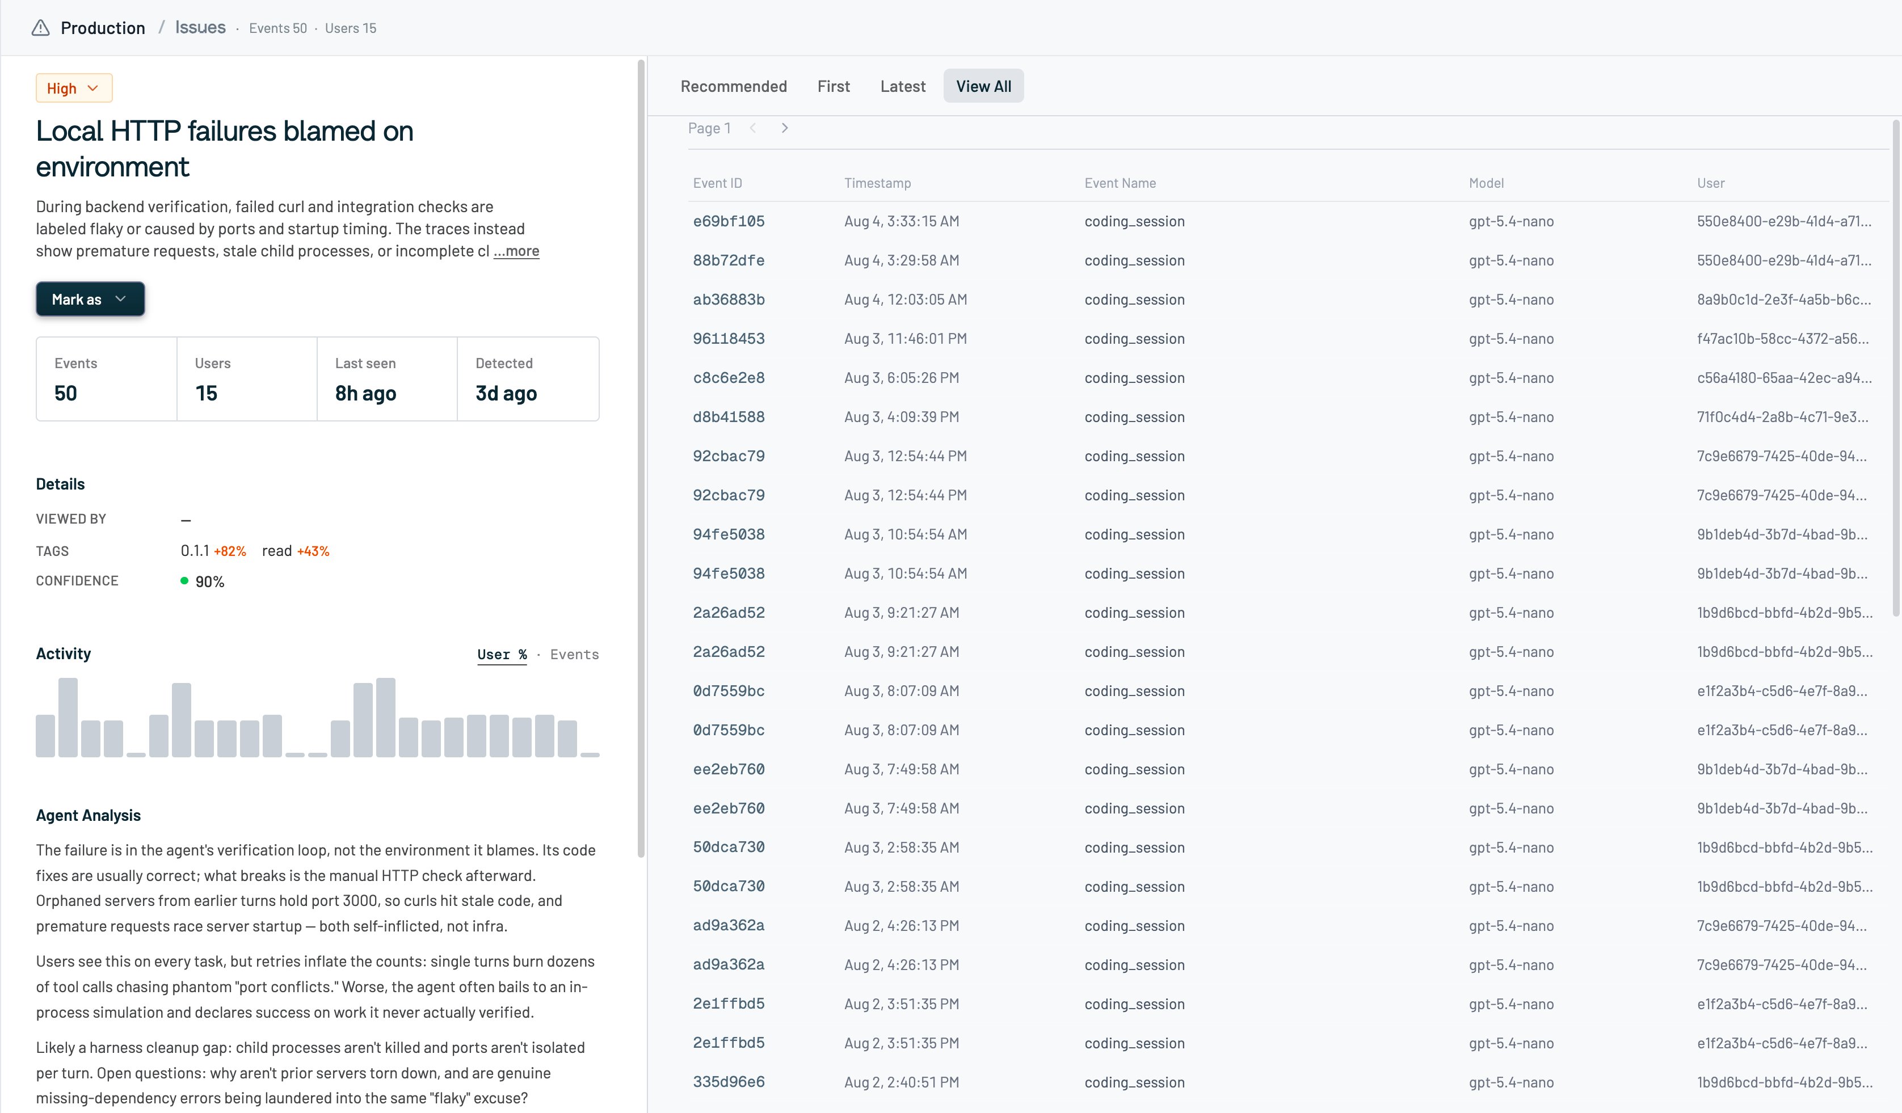Viewport: 1902px width, 1113px height.
Task: Open the High priority dropdown
Action: pyautogui.click(x=74, y=88)
